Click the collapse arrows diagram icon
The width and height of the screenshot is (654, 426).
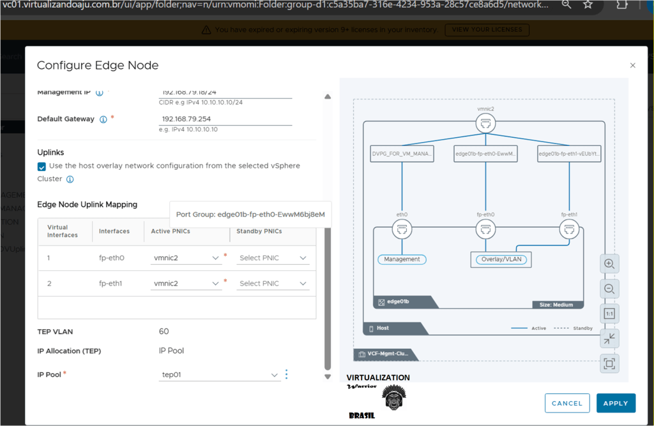pyautogui.click(x=610, y=339)
